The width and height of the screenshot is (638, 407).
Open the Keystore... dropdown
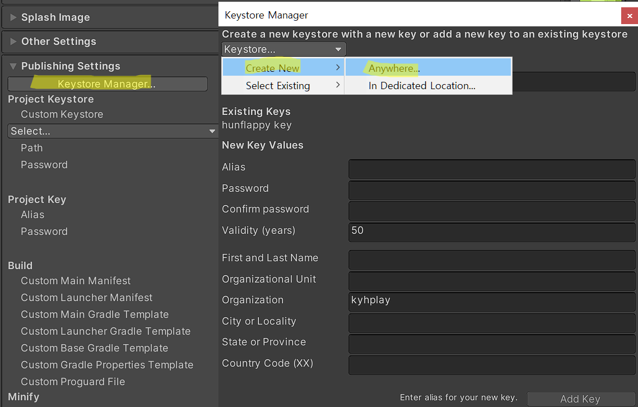point(283,49)
